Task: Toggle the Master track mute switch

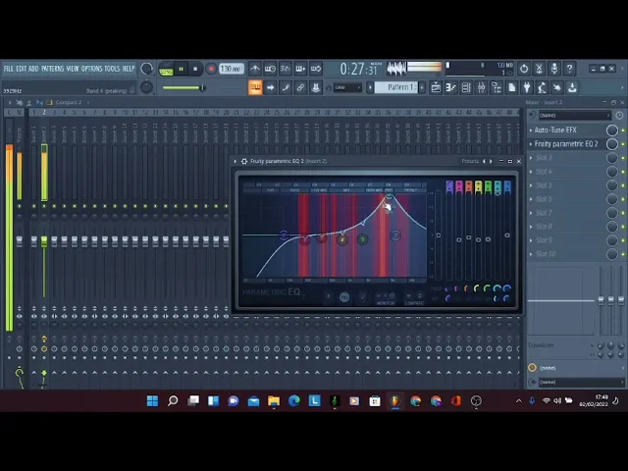Action: [x=20, y=206]
